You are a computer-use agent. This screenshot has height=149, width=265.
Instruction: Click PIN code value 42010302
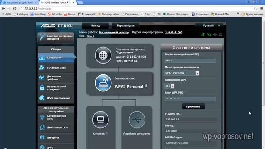point(171,131)
